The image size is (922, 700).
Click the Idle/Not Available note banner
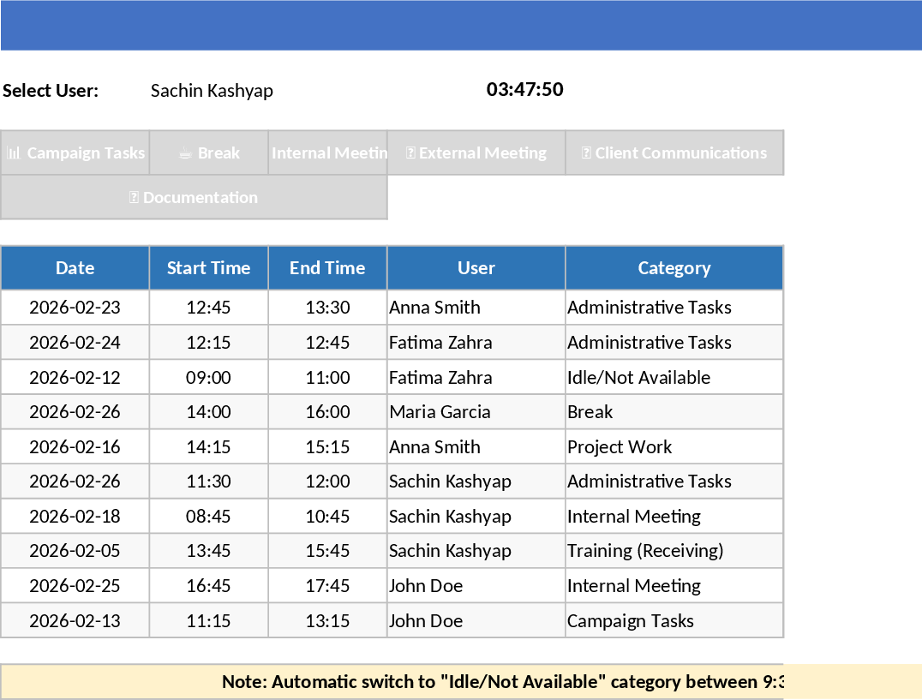[461, 682]
